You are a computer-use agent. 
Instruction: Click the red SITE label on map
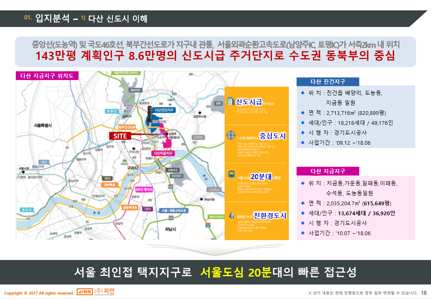click(x=120, y=136)
